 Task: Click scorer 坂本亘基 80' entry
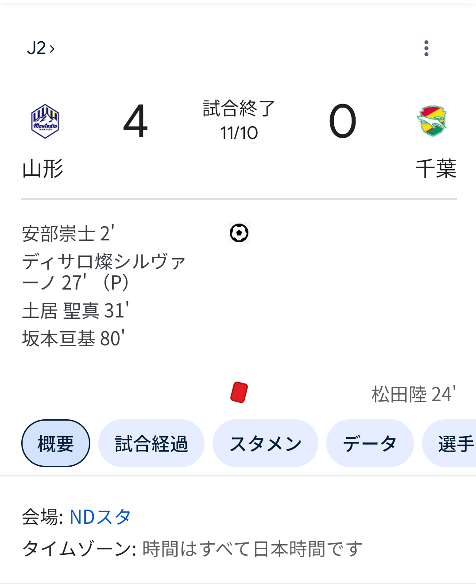point(74,338)
